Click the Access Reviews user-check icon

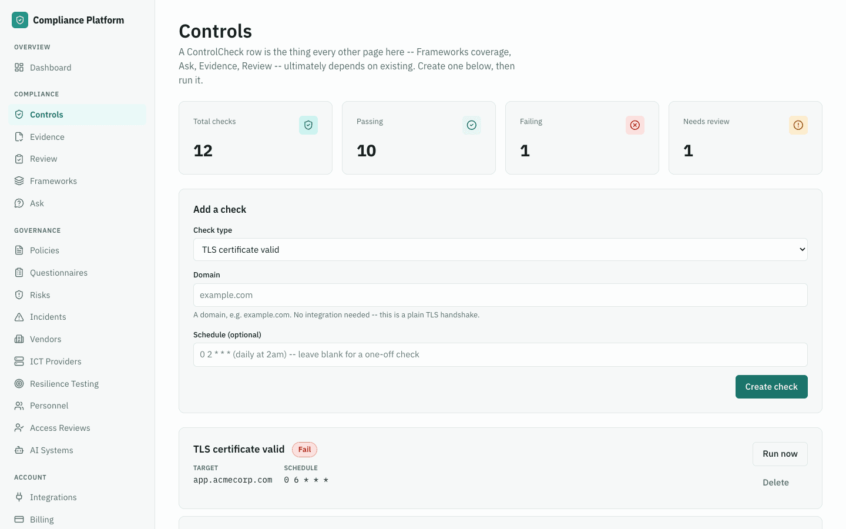coord(19,428)
